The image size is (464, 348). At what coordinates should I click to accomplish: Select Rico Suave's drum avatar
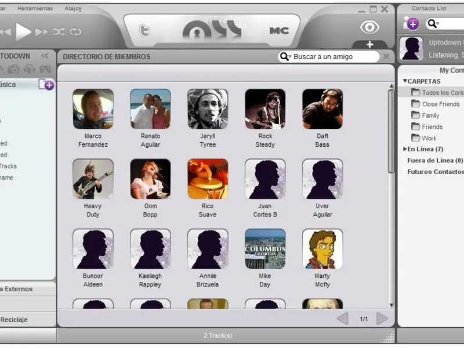(208, 179)
